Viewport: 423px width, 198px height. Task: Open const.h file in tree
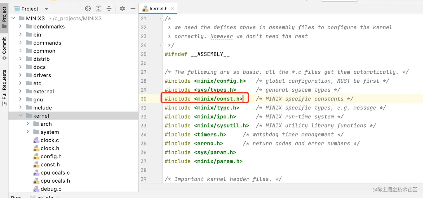coord(50,164)
